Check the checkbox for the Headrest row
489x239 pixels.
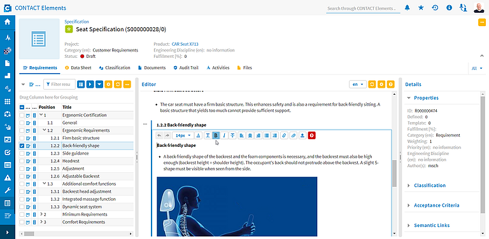[x=22, y=161]
